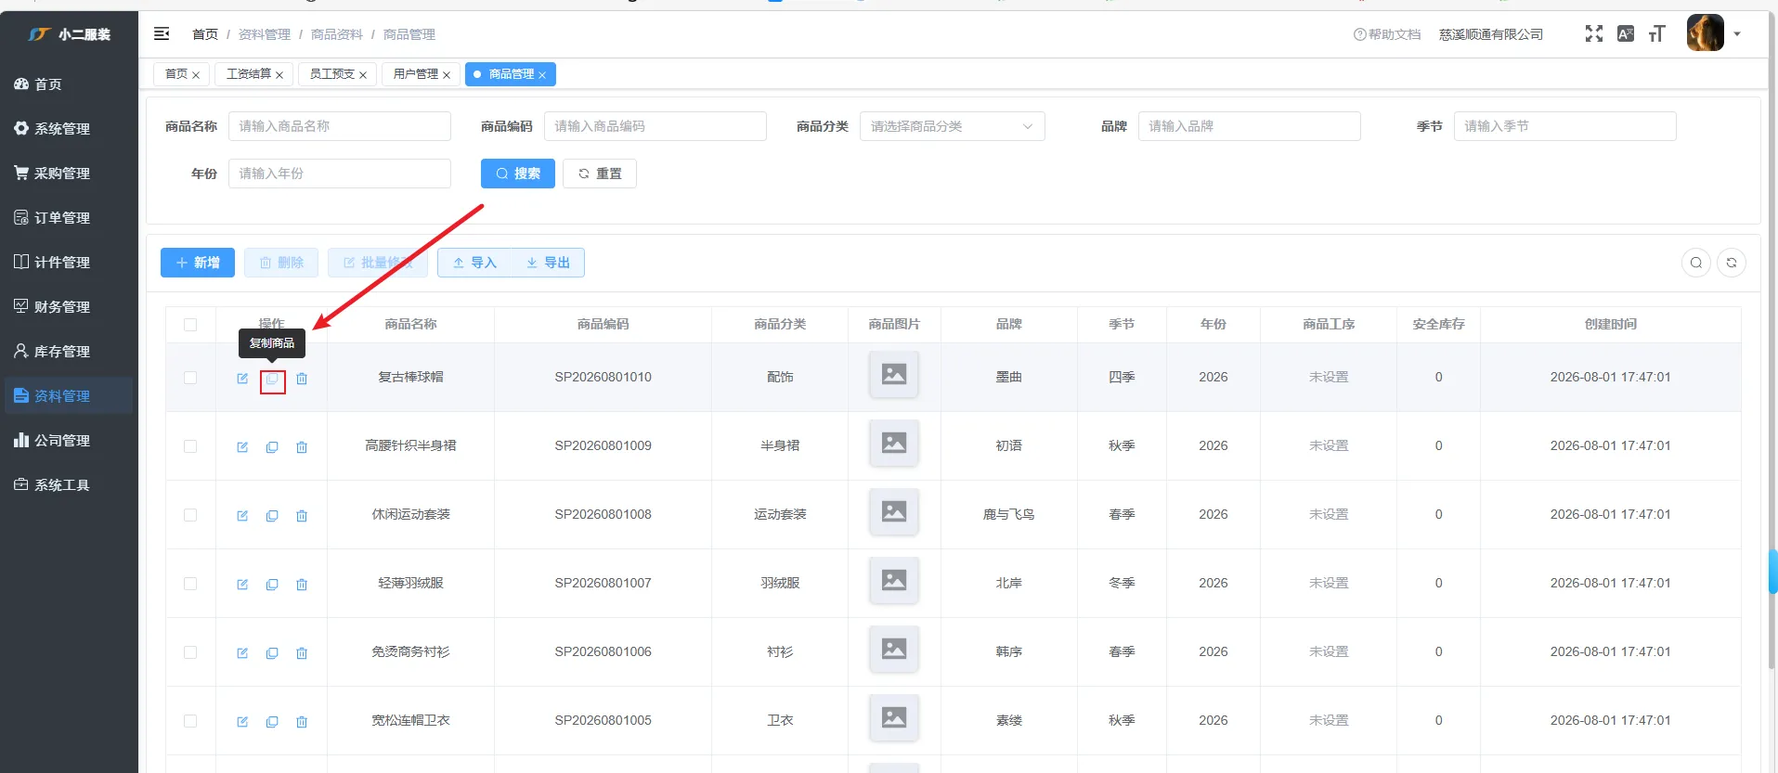The height and width of the screenshot is (773, 1778).
Task: Expand 系统管理 in the sidebar
Action: click(x=69, y=129)
